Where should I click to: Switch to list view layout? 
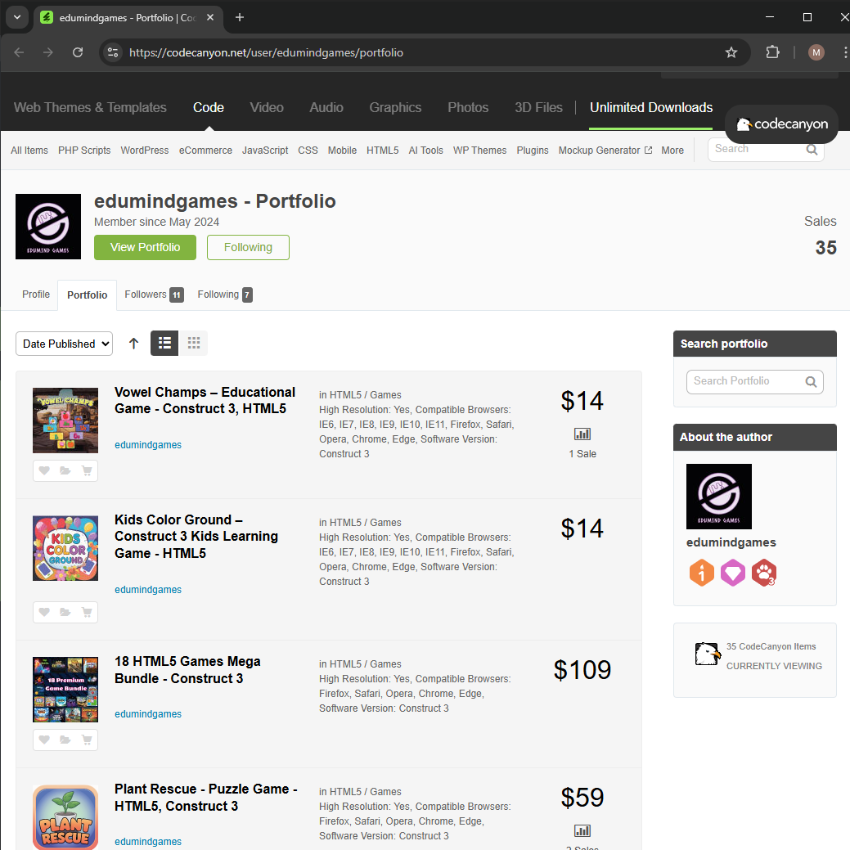tap(164, 343)
